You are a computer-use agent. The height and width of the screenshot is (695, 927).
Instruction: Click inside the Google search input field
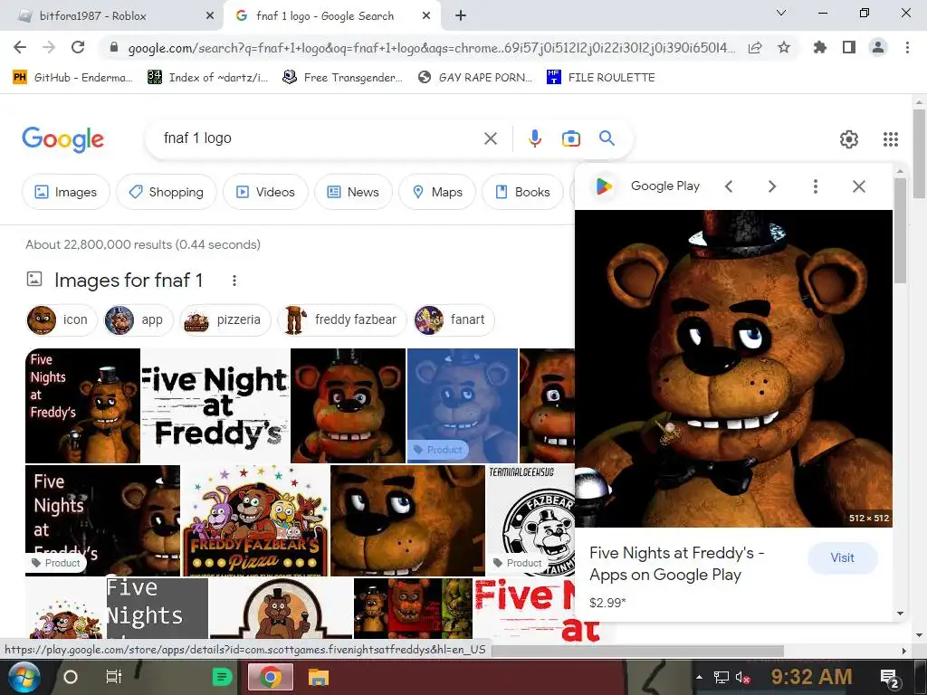click(320, 138)
